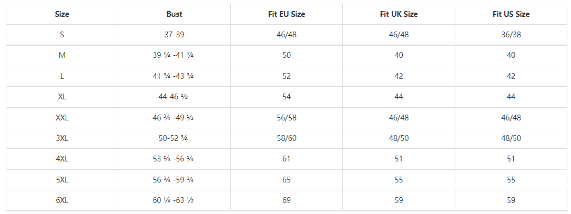Select EU size 69 cell
The width and height of the screenshot is (571, 214).
287,200
